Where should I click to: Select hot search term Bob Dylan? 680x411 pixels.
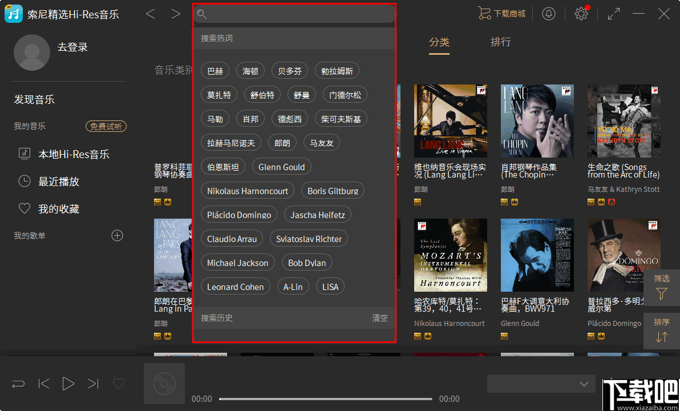point(307,263)
